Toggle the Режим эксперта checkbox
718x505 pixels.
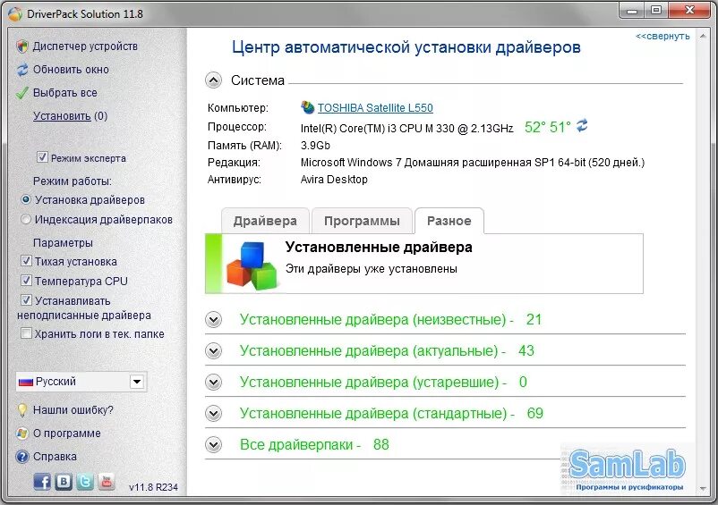coord(42,157)
